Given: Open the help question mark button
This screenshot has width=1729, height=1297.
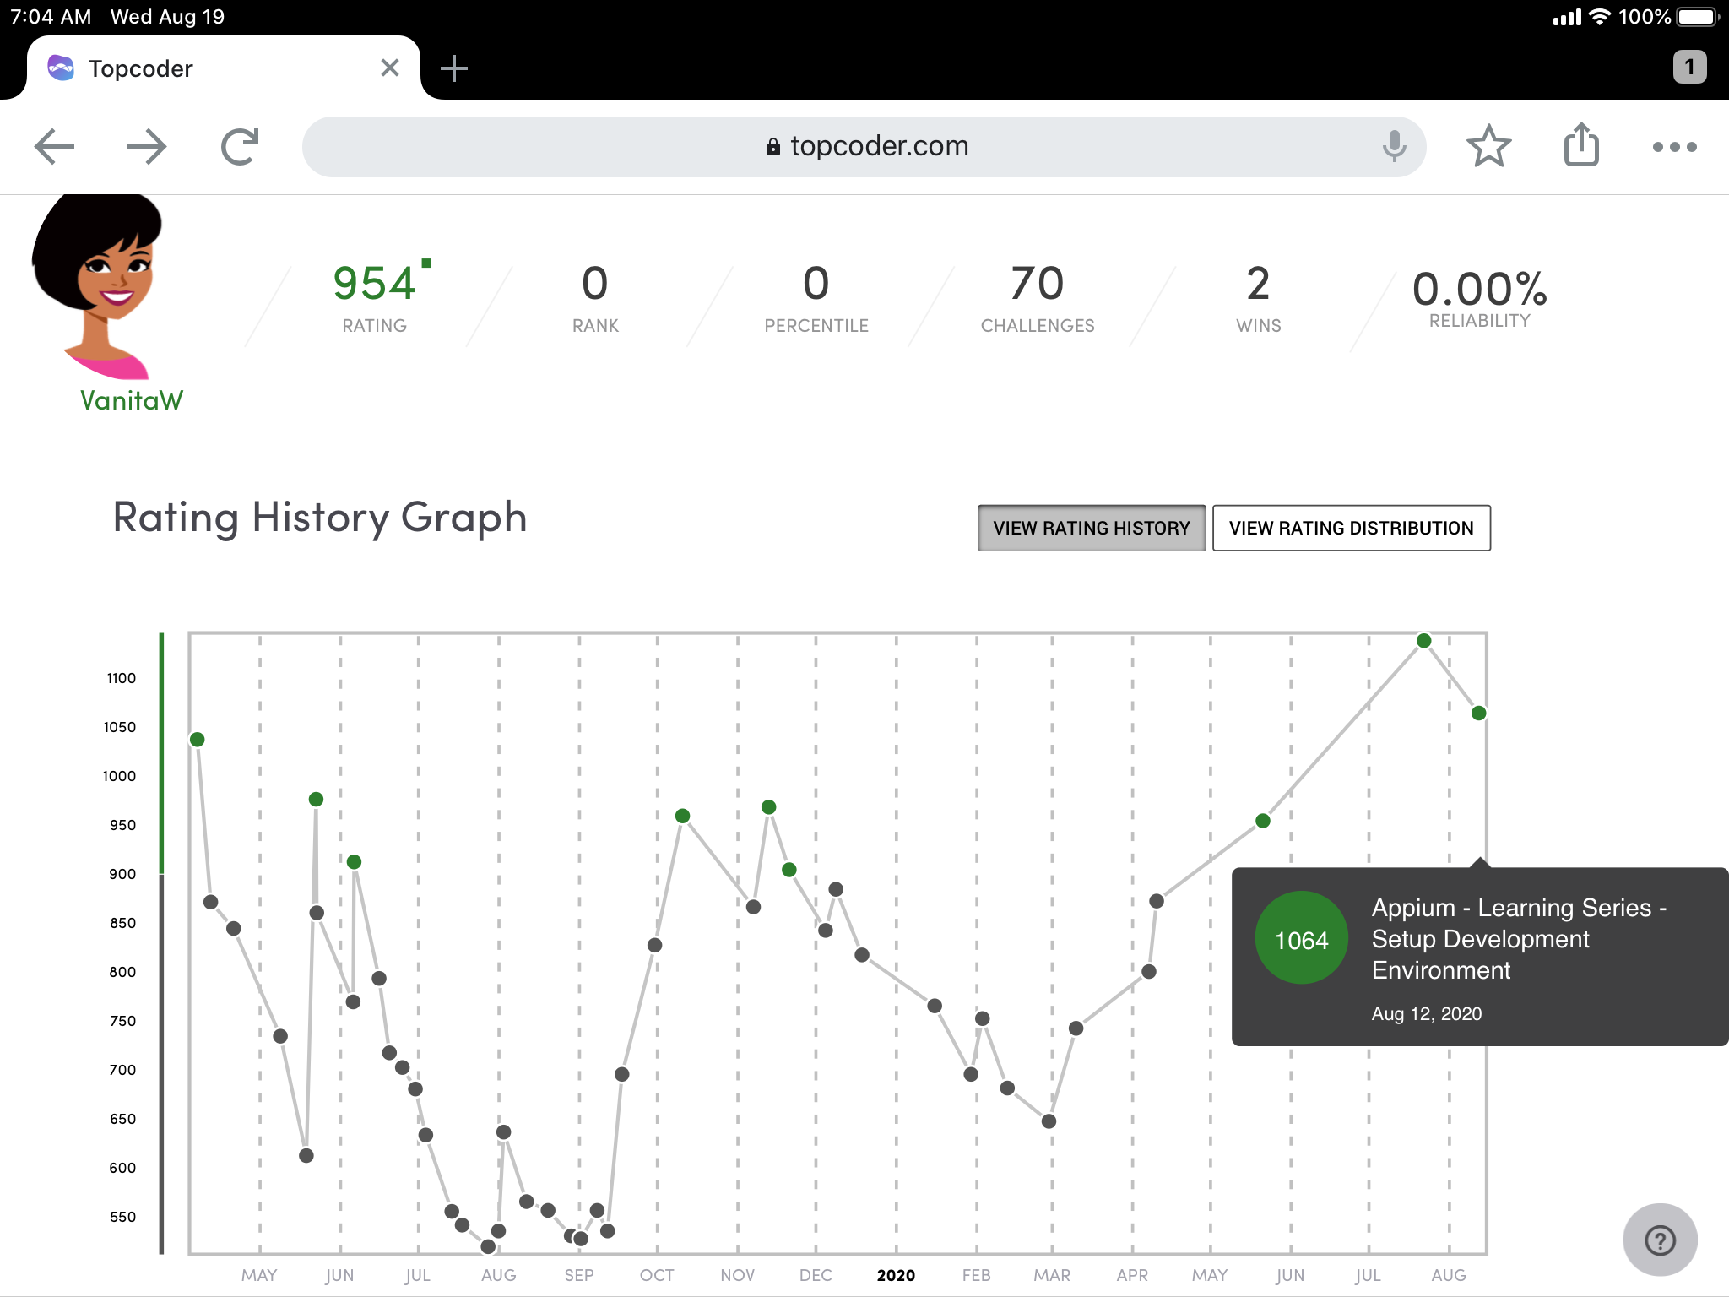Looking at the screenshot, I should tap(1660, 1240).
